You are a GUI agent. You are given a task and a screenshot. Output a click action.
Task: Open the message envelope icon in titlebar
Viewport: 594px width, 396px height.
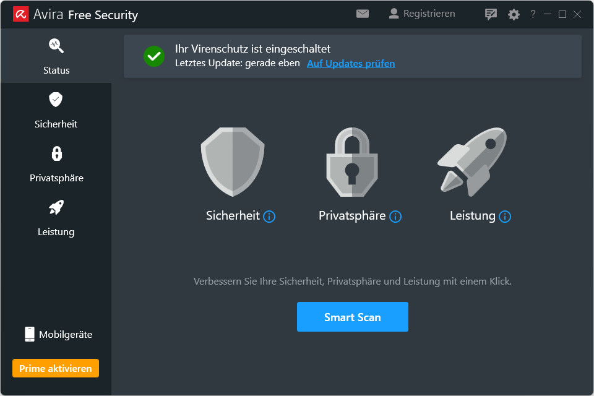[363, 12]
